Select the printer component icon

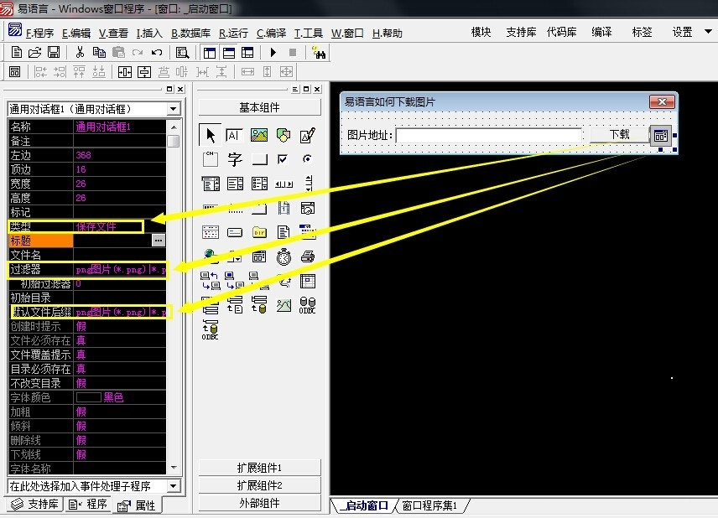[308, 256]
